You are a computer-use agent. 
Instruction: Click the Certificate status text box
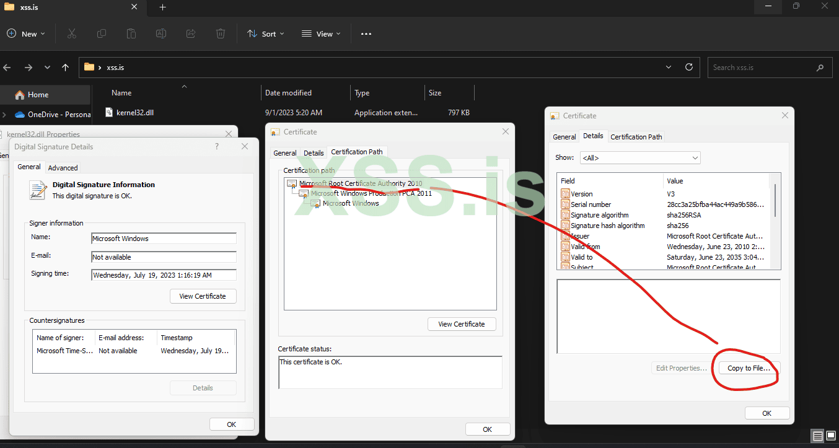(x=390, y=372)
